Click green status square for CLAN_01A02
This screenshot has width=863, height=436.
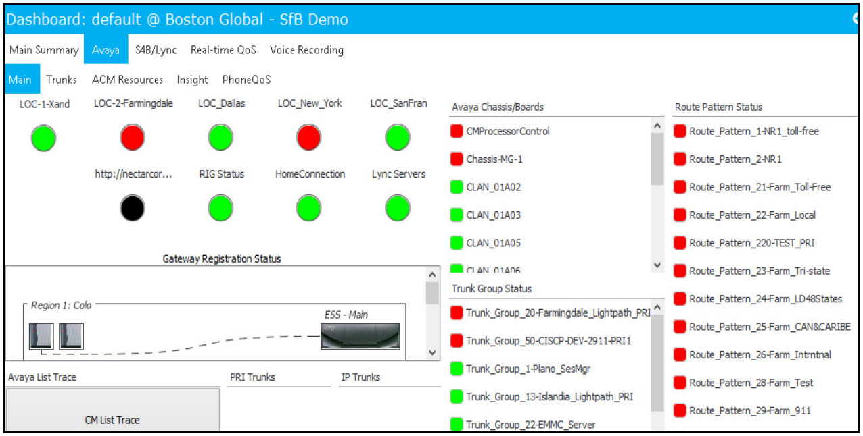pos(457,187)
